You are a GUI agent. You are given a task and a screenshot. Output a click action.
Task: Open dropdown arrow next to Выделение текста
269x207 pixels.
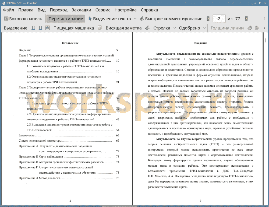135,19
